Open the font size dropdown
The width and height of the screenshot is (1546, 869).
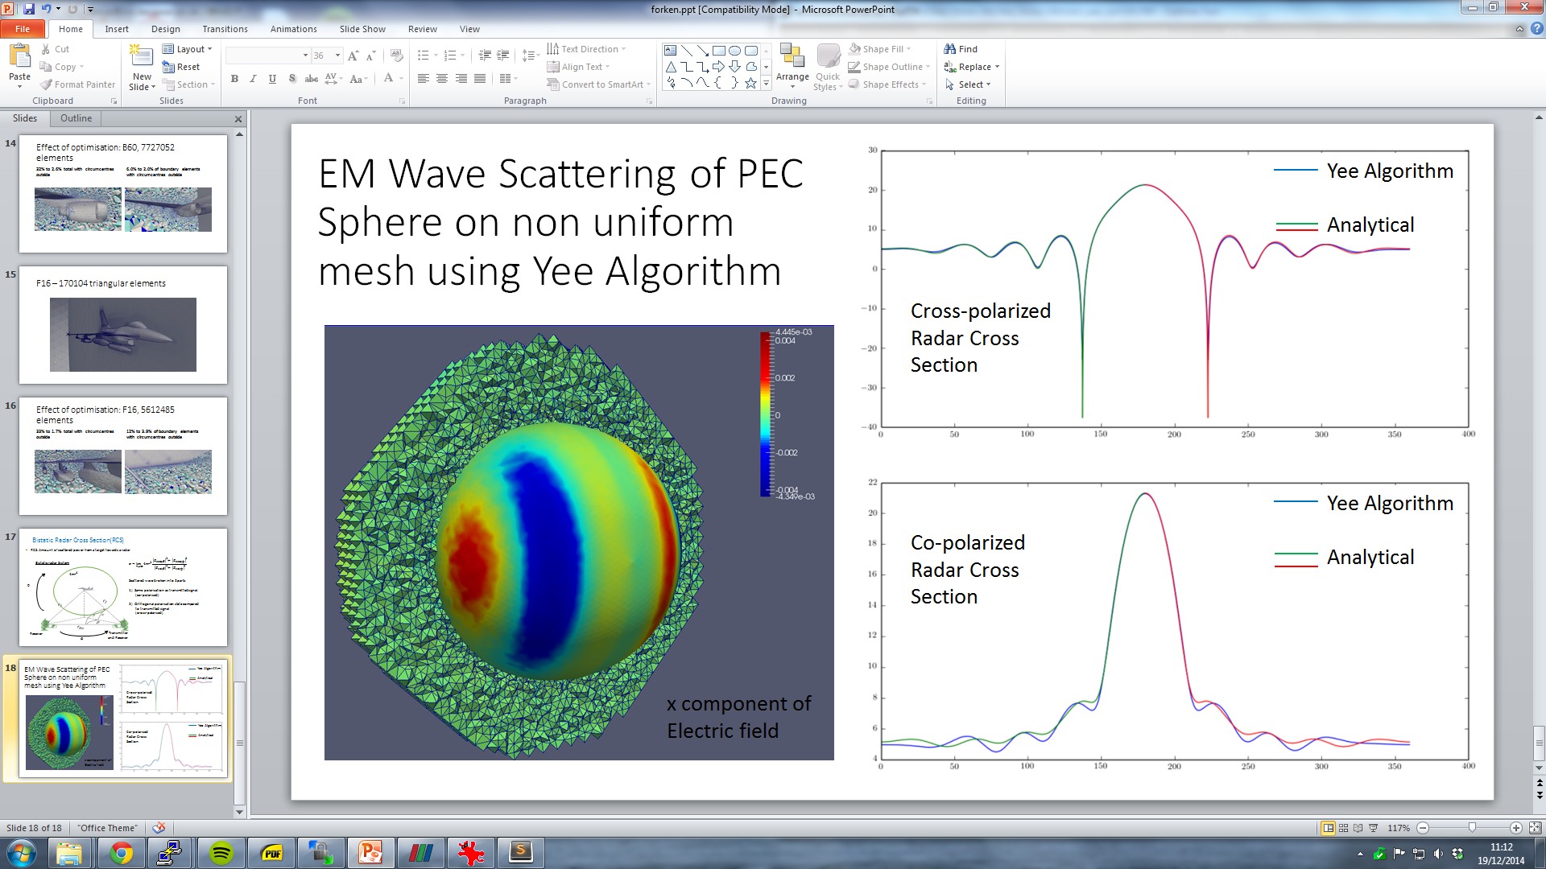pos(338,56)
